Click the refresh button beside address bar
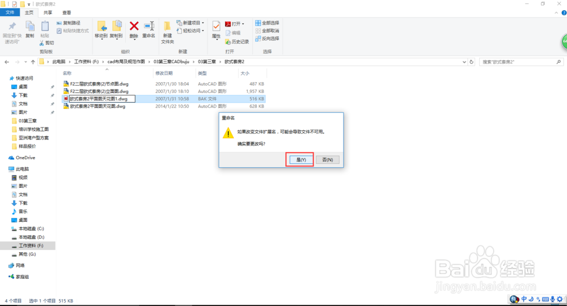Viewport: 567px width, 306px height. click(x=471, y=62)
